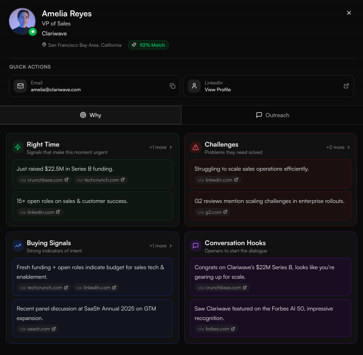Expand +1 more in Buying Signals section
This screenshot has height=355, width=363.
tap(161, 246)
